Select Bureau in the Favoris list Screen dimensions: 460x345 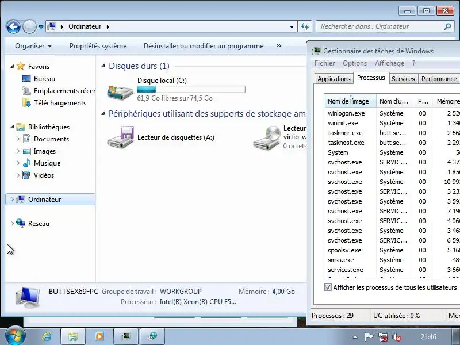click(x=44, y=79)
